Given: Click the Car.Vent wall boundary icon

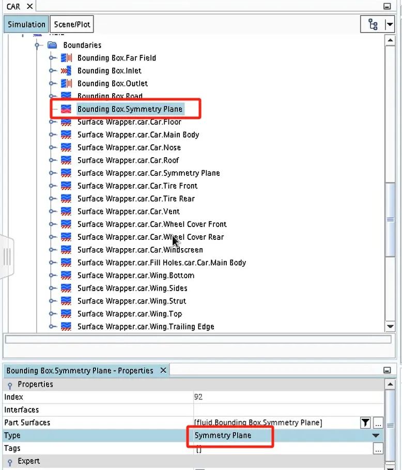Looking at the screenshot, I should (x=66, y=211).
